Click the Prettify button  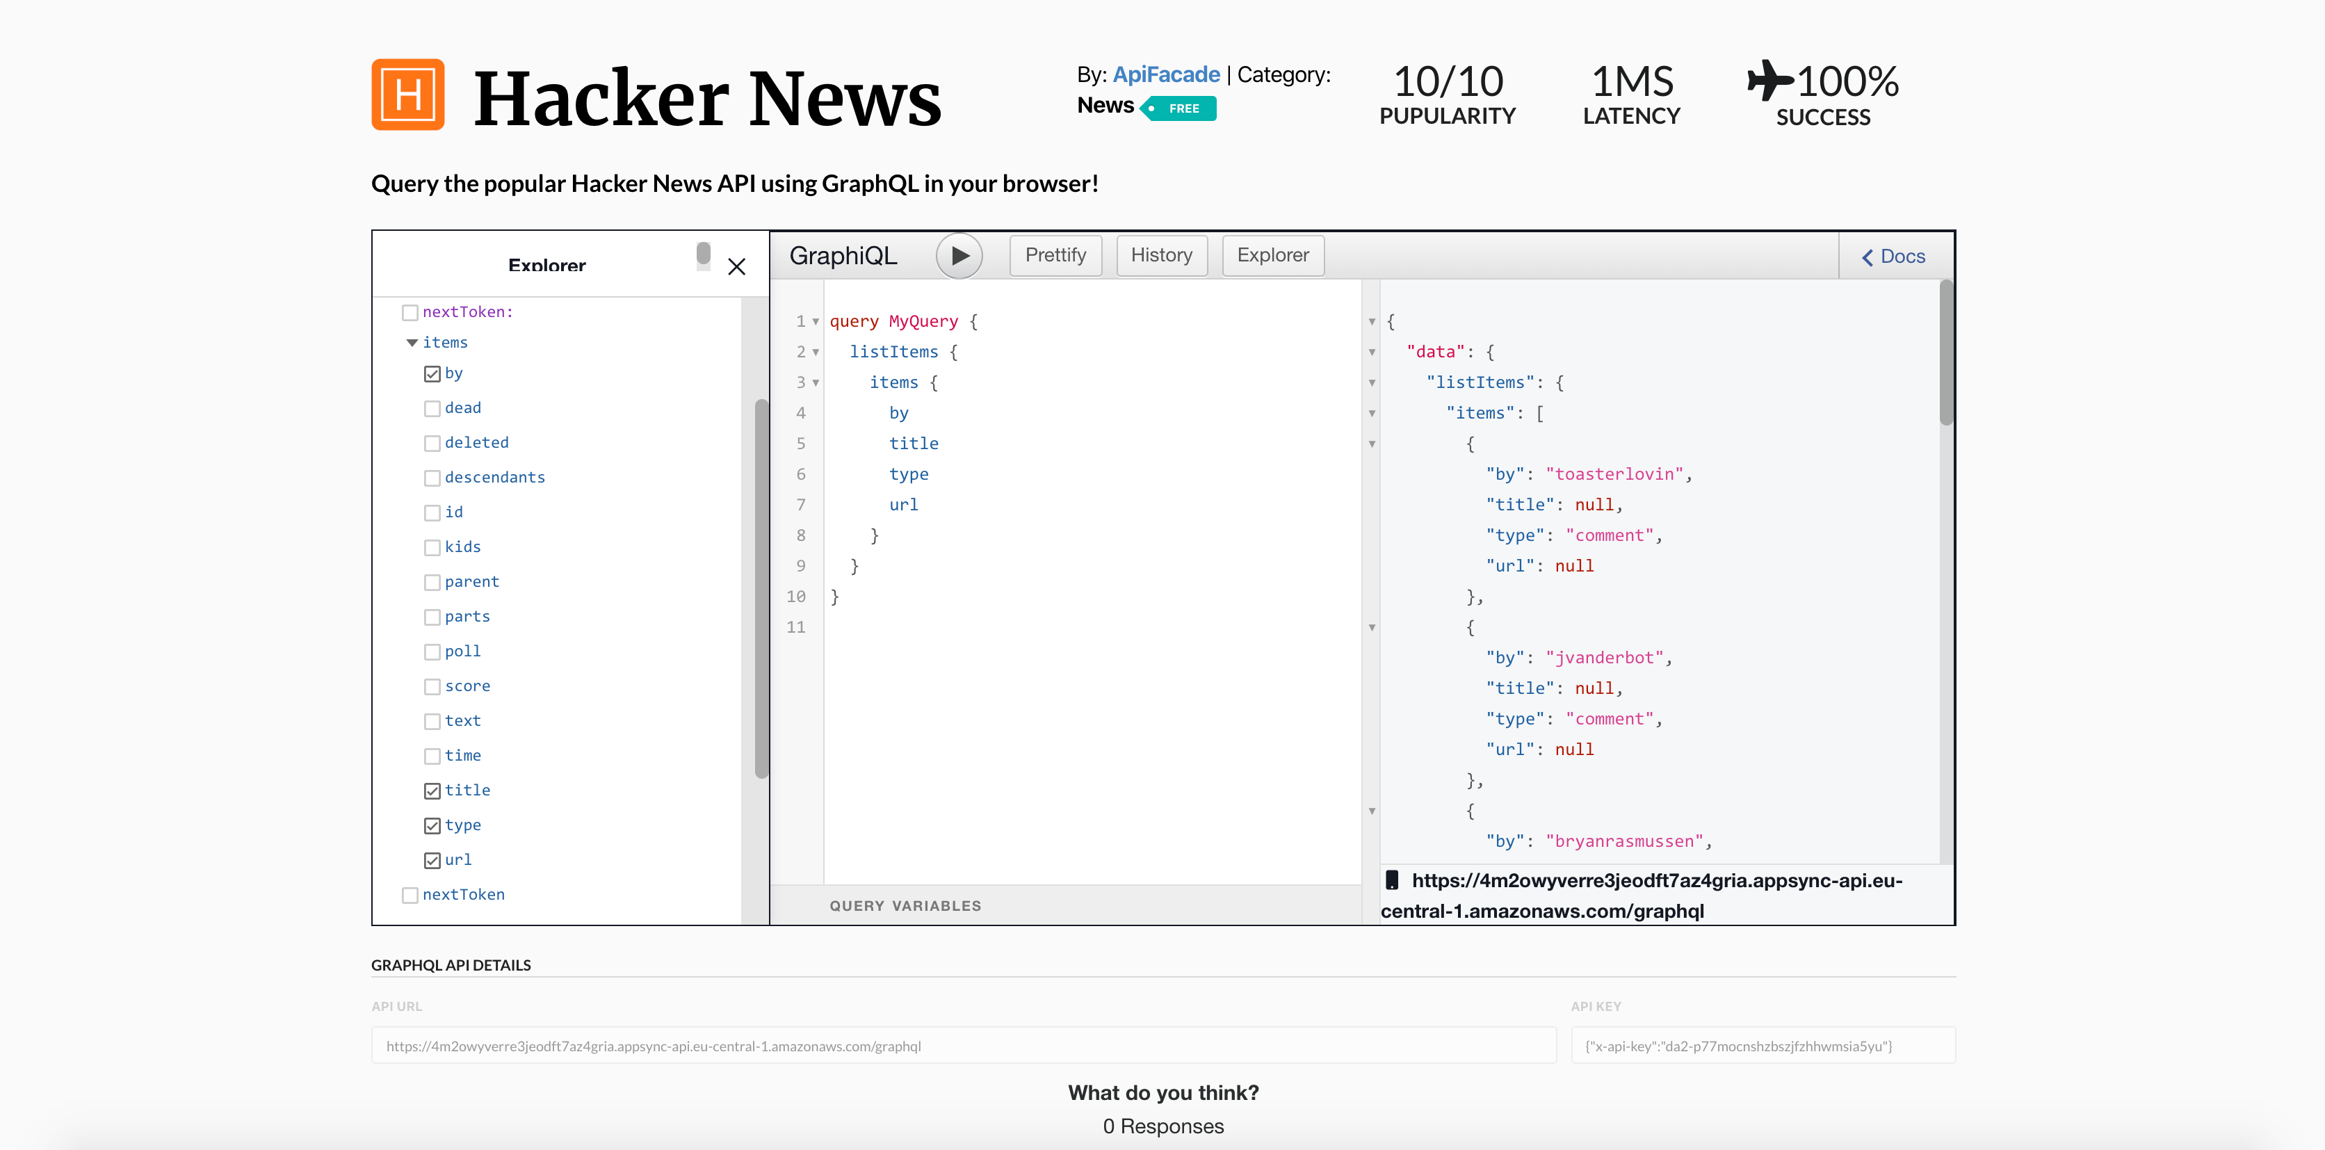[1055, 255]
